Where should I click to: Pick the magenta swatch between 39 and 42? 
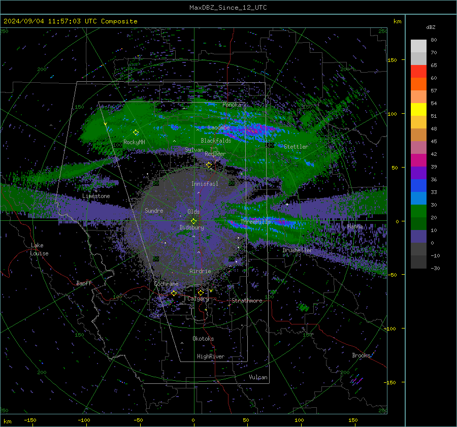(418, 160)
